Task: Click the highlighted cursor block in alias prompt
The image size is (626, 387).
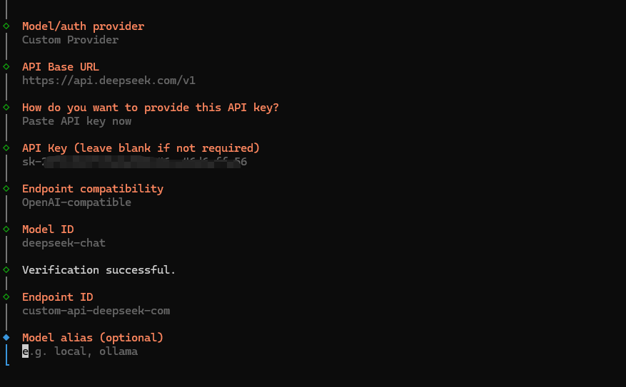Action: (x=26, y=351)
